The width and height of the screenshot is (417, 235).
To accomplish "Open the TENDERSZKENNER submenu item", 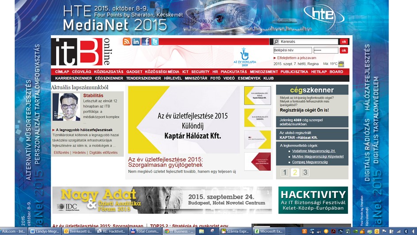I will coord(143,78).
